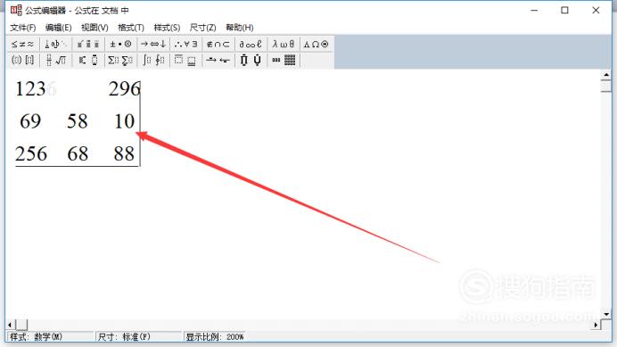Click the status bar size field 尺寸: 标准(F)
Viewport: 617px width, 347px height.
[139, 337]
